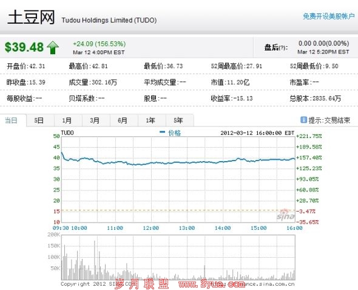Click the 开盘价:42.31 value

pyautogui.click(x=26, y=66)
